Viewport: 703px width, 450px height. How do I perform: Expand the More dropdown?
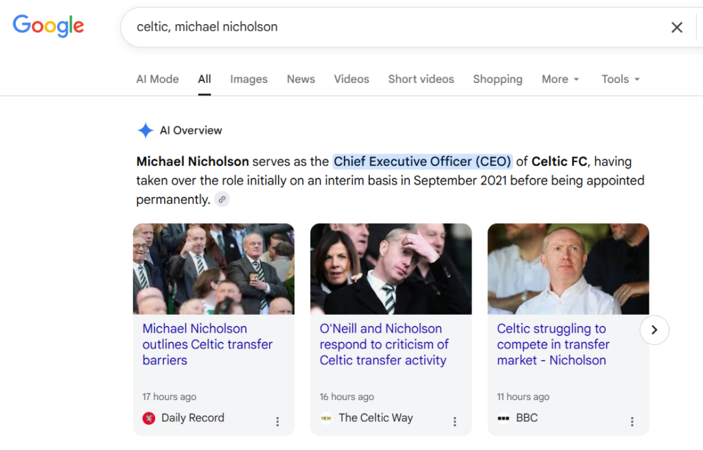click(x=560, y=80)
